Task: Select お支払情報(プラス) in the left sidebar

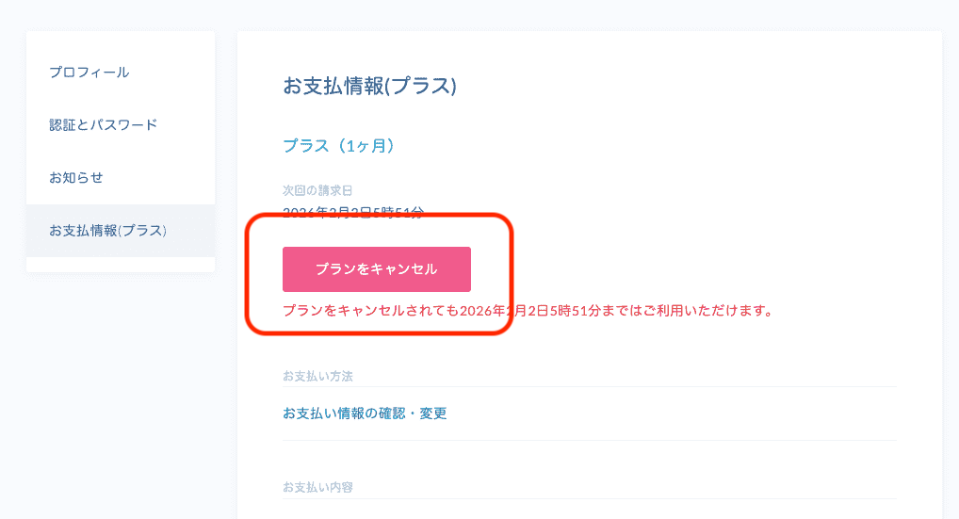Action: (107, 231)
